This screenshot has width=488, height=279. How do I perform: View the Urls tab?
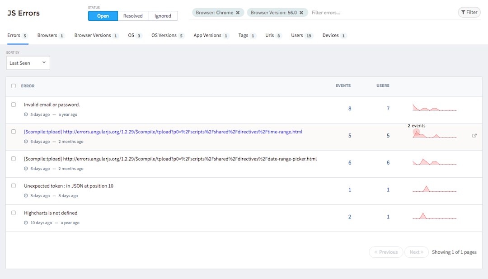273,36
